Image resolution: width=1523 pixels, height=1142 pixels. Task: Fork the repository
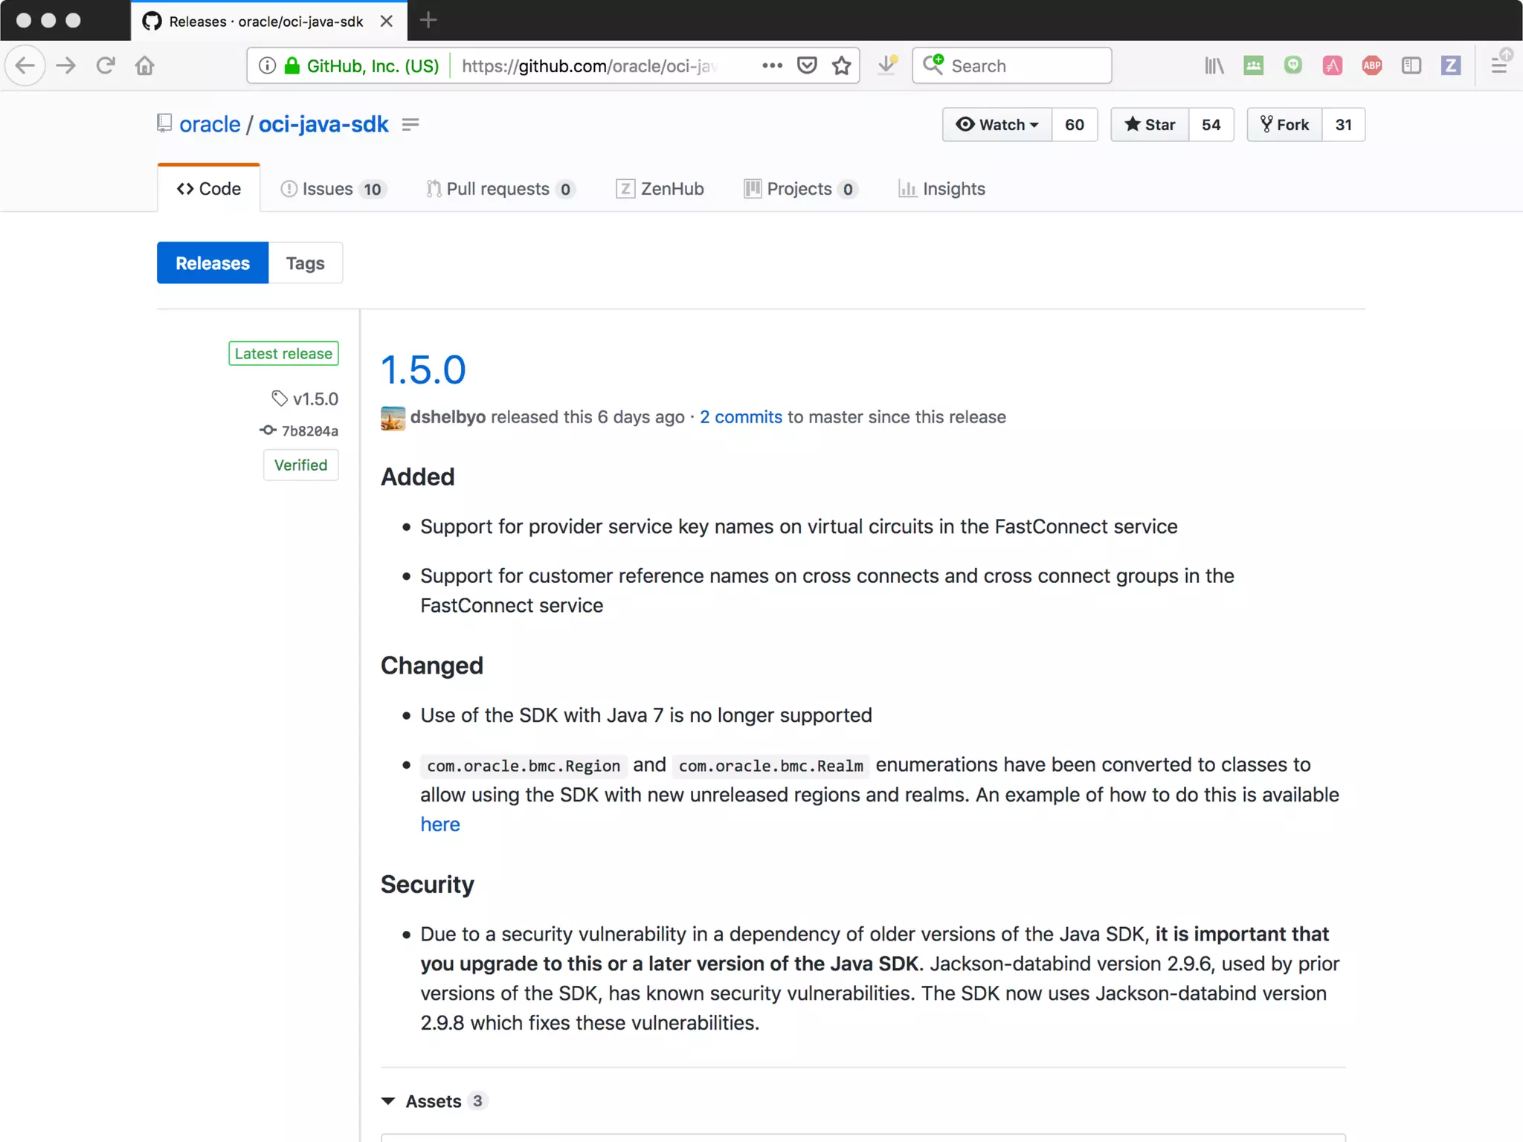tap(1284, 124)
